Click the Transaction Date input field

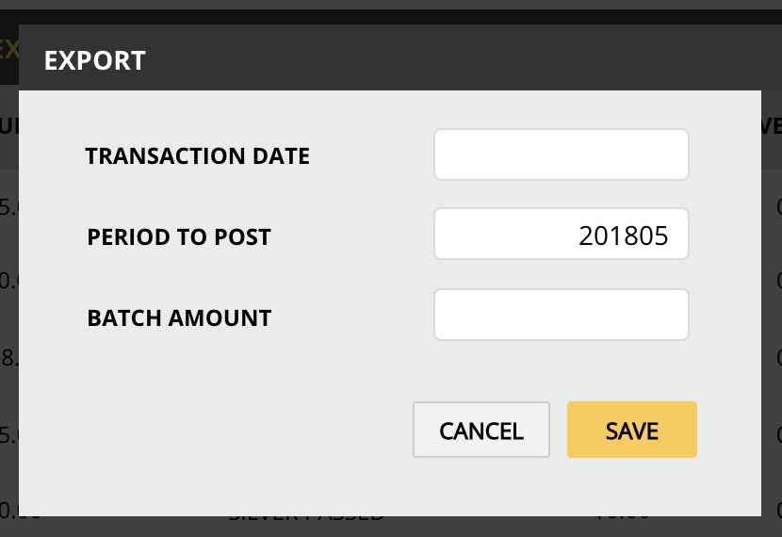(x=562, y=155)
